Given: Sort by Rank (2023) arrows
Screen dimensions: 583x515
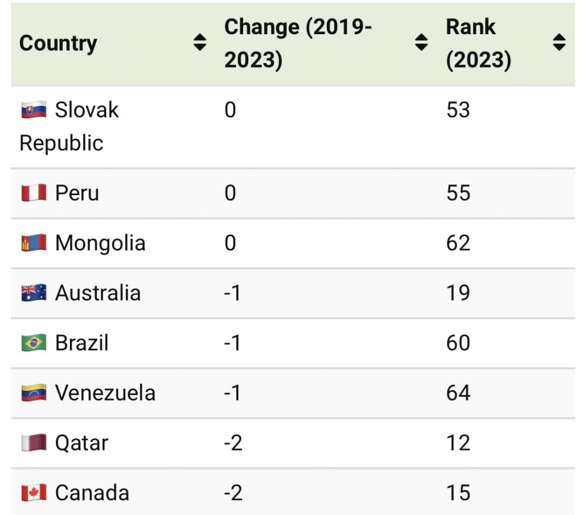Looking at the screenshot, I should [x=559, y=43].
